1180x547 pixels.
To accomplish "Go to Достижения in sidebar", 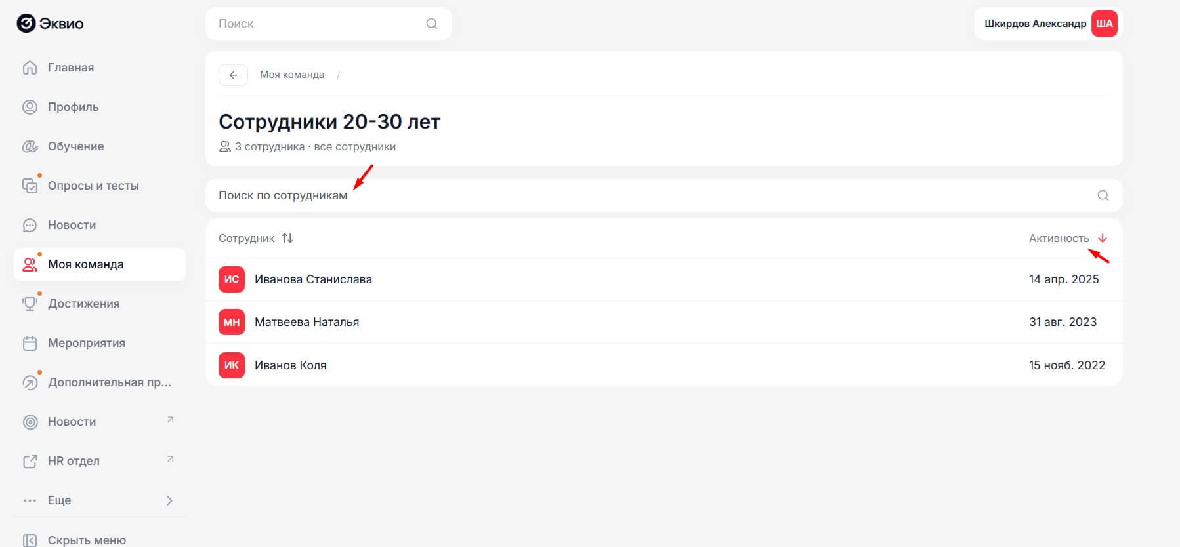I will pos(83,304).
